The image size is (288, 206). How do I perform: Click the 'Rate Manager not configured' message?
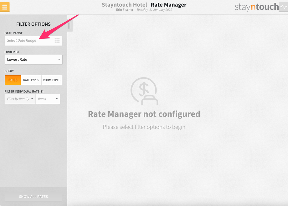click(x=144, y=114)
